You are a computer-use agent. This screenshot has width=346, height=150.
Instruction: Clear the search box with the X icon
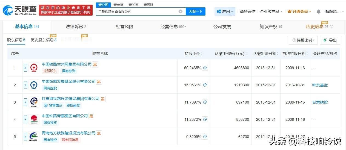[x=181, y=11]
